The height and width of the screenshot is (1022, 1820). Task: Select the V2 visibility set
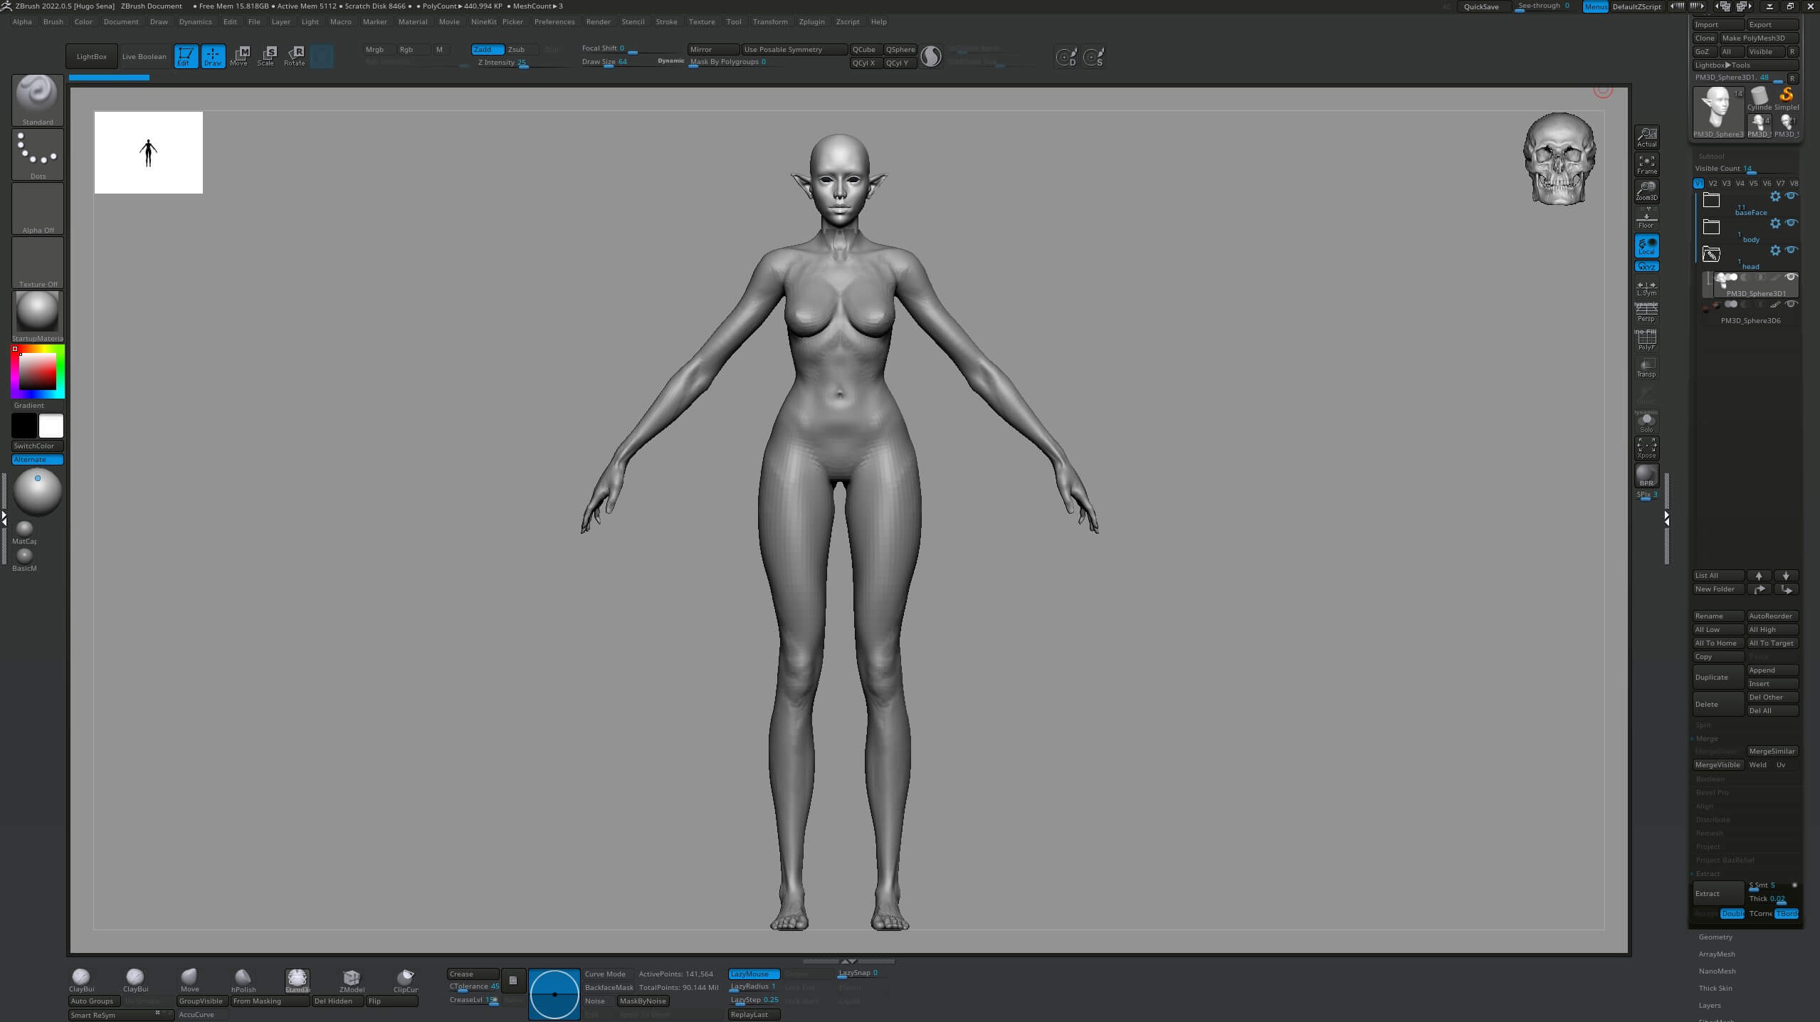tap(1713, 183)
